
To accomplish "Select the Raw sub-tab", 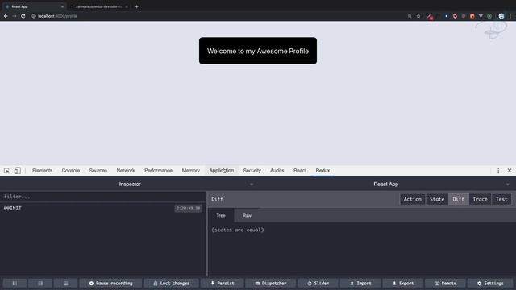I will point(247,215).
